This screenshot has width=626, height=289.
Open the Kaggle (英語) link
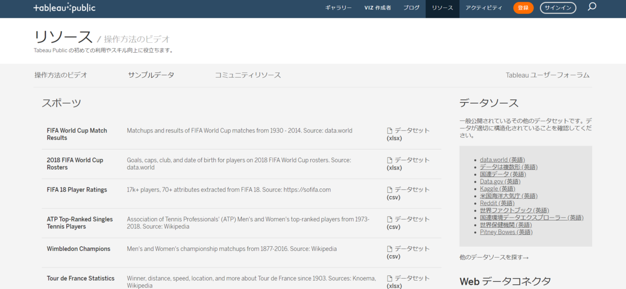tap(497, 189)
